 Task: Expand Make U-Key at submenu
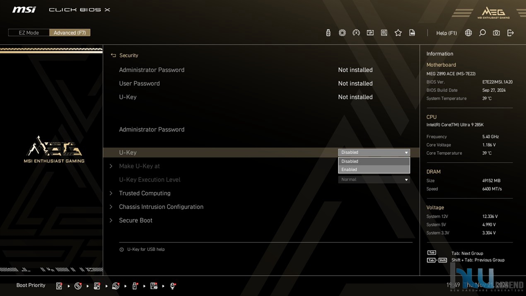pos(139,166)
